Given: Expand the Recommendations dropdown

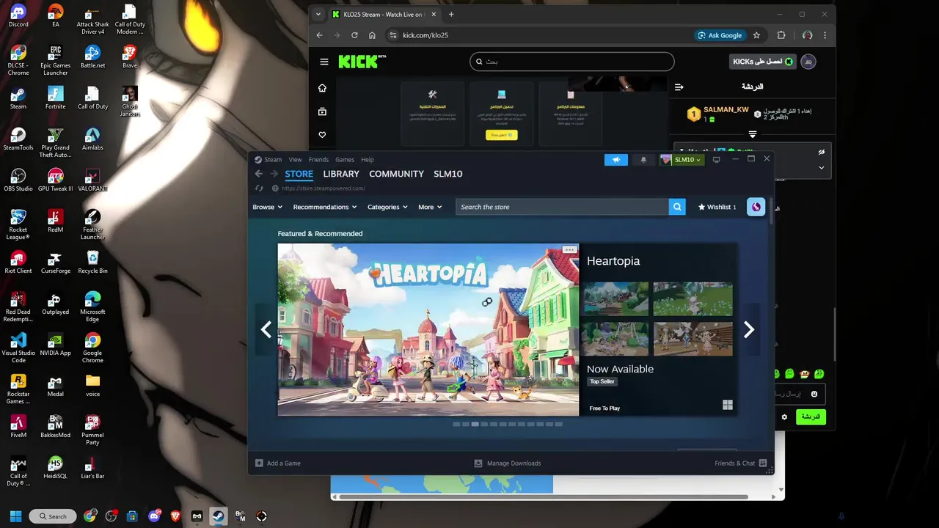Looking at the screenshot, I should 325,207.
